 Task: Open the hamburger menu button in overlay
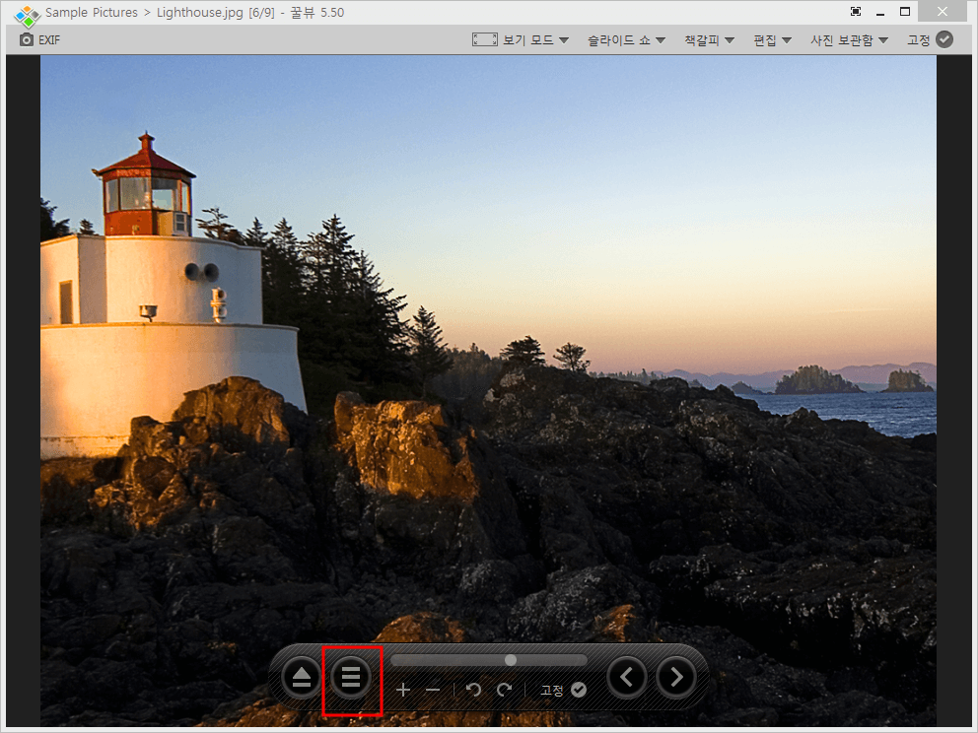[351, 677]
